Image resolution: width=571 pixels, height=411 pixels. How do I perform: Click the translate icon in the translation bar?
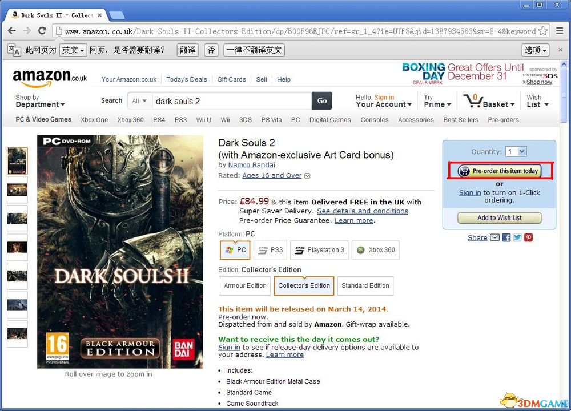[x=14, y=50]
